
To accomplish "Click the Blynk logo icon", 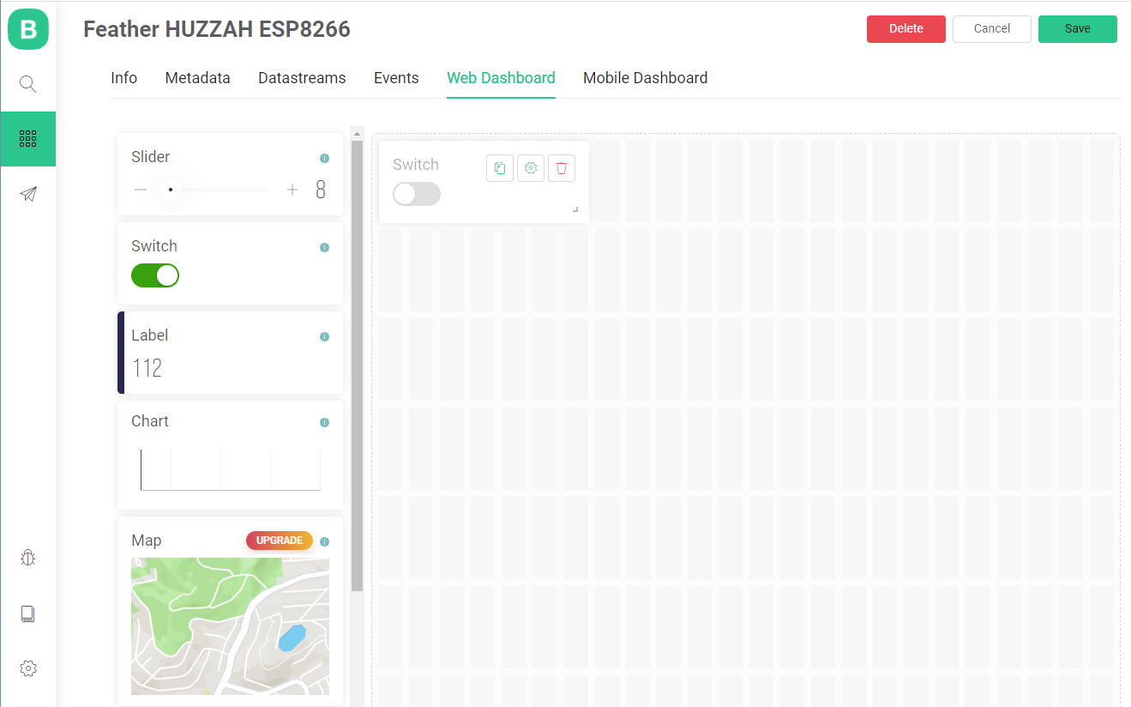I will [28, 29].
